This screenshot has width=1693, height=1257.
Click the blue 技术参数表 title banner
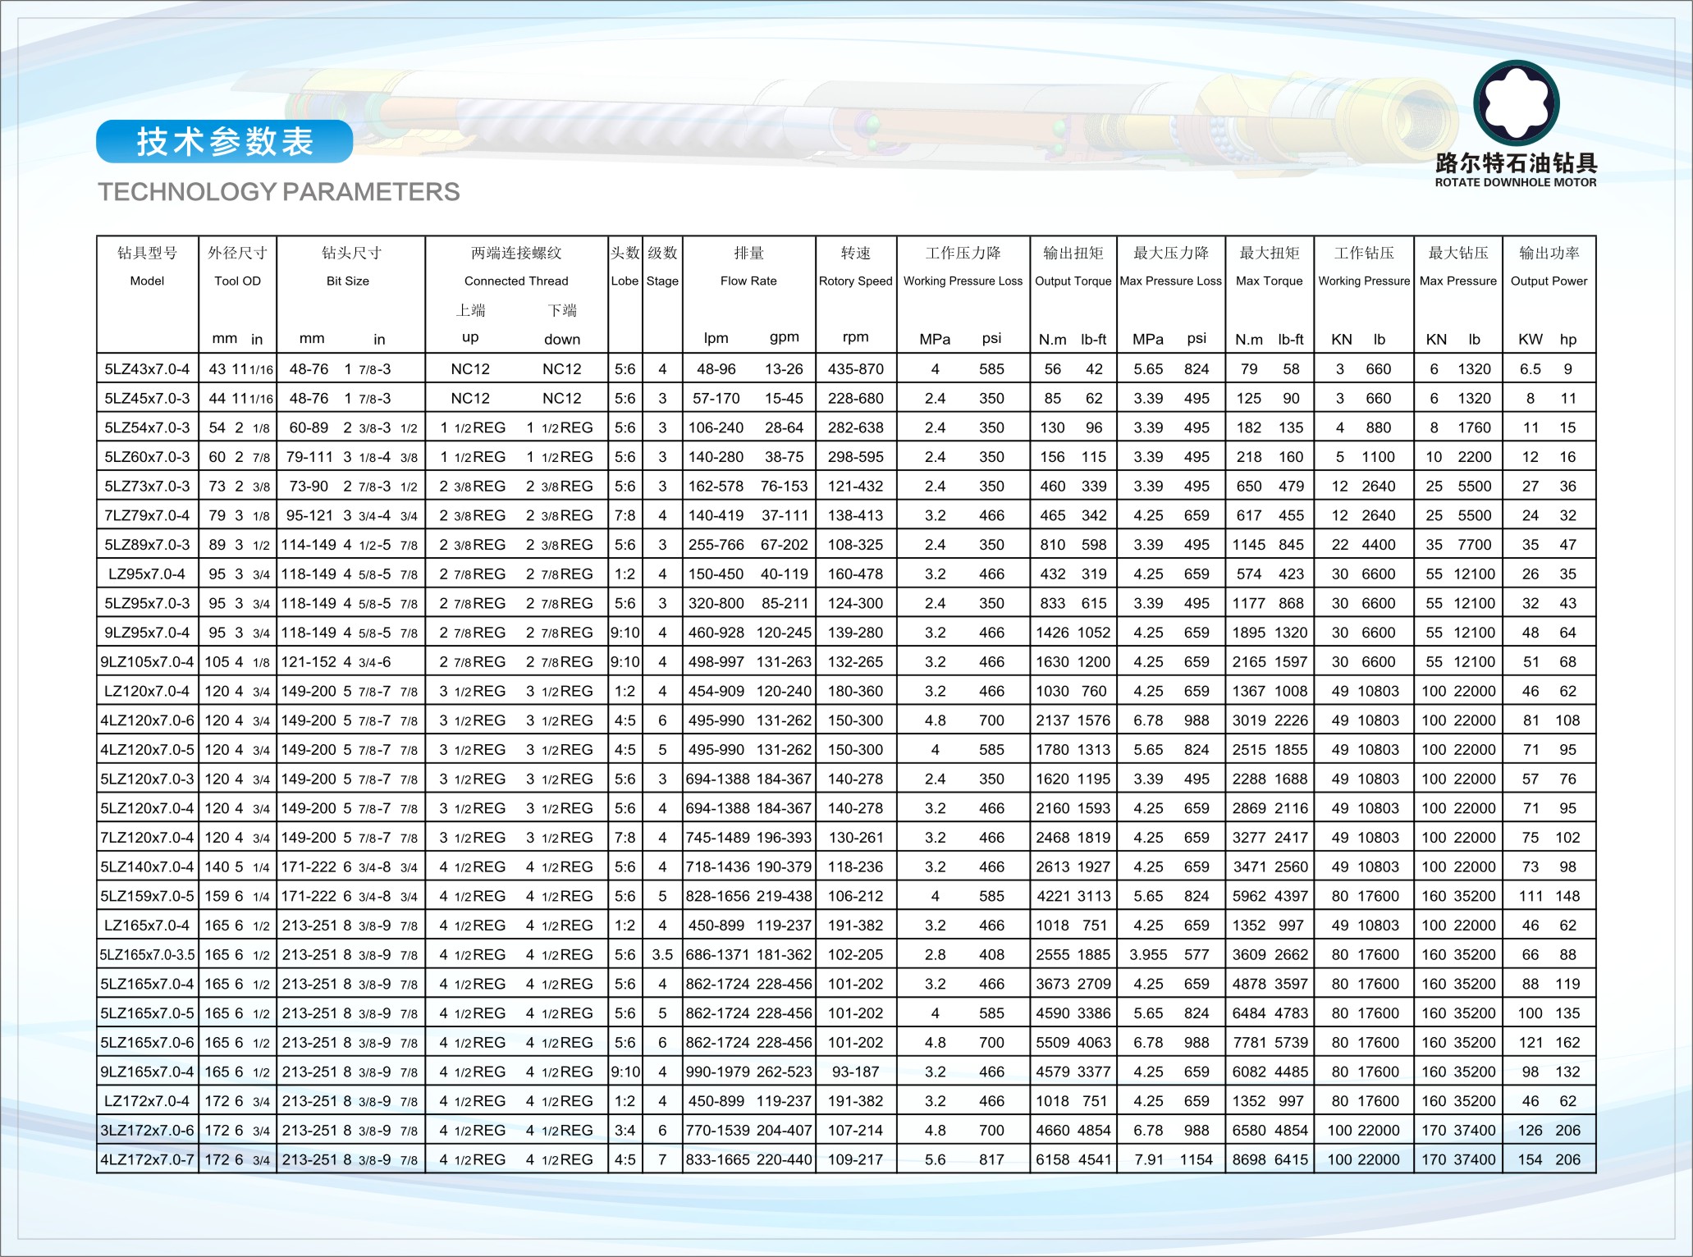225,141
